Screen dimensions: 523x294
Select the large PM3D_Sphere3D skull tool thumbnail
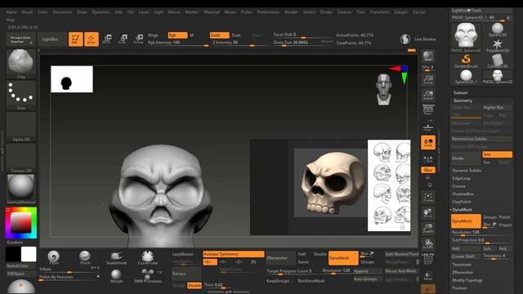(x=466, y=36)
